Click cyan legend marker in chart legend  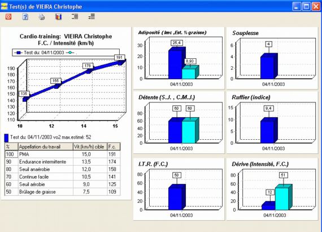[x=70, y=53]
